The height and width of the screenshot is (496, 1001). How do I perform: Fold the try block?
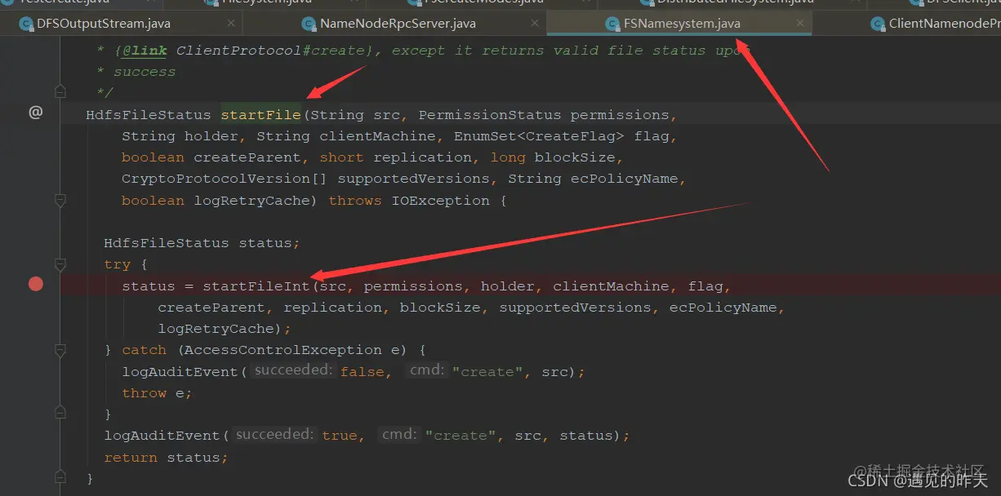pyautogui.click(x=60, y=264)
